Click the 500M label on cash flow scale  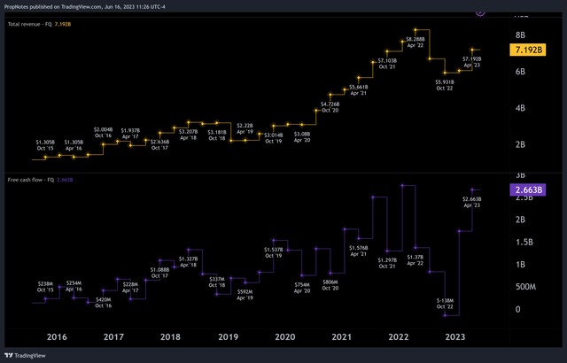pyautogui.click(x=526, y=287)
